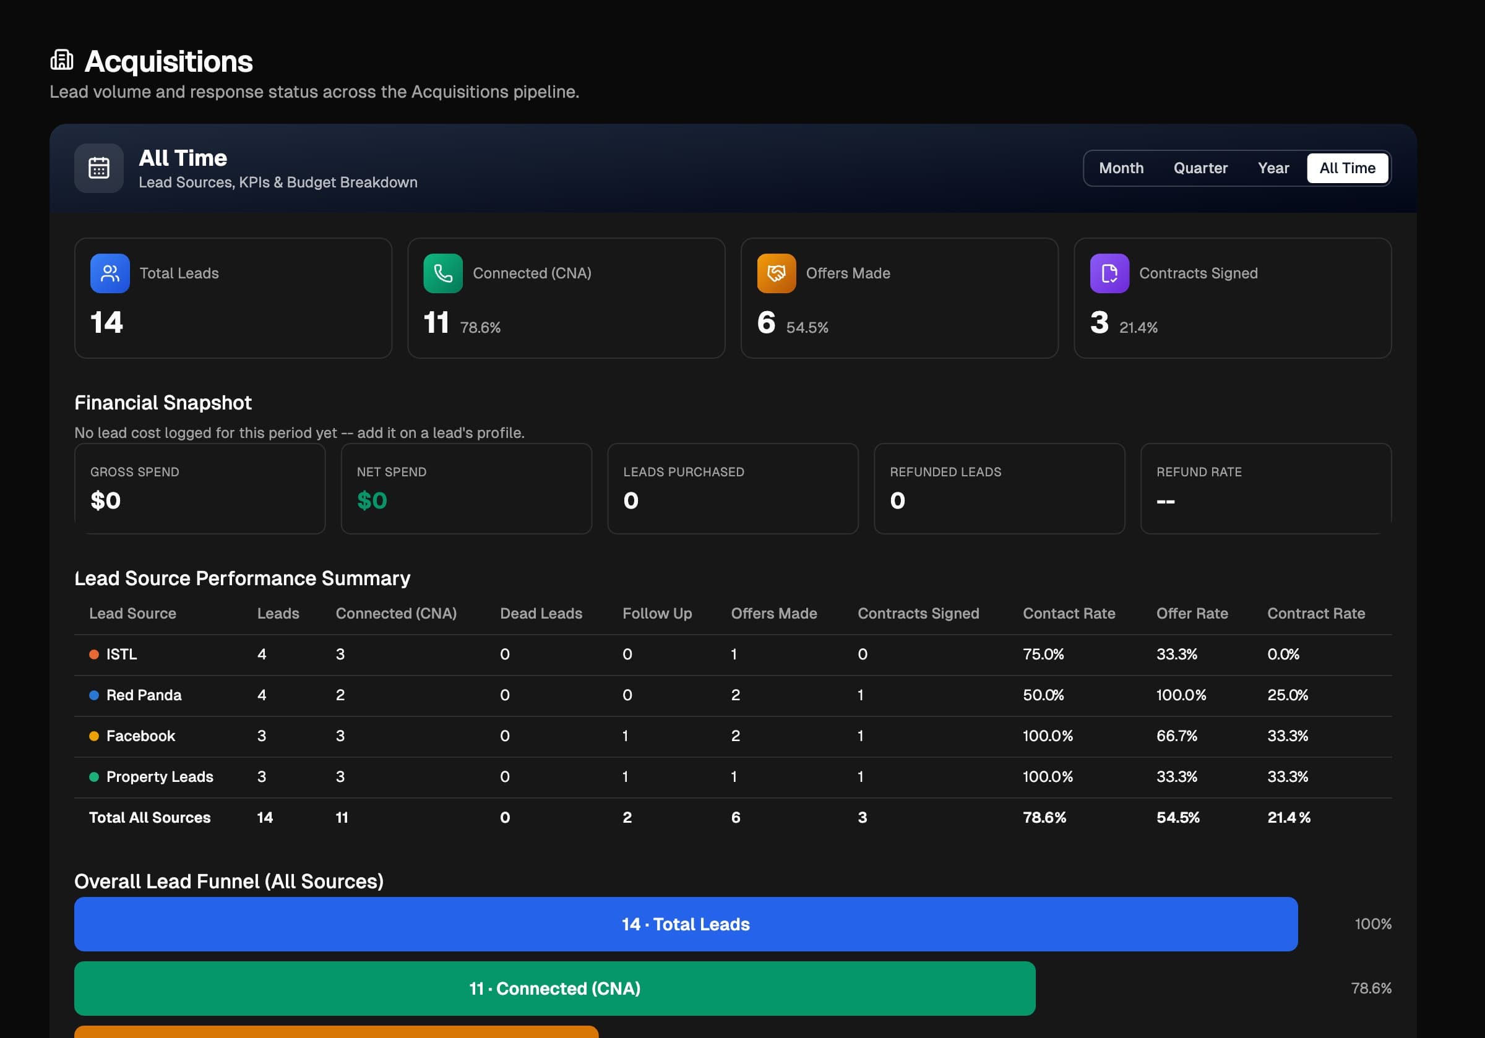Open the Gross Spend card

coord(200,489)
